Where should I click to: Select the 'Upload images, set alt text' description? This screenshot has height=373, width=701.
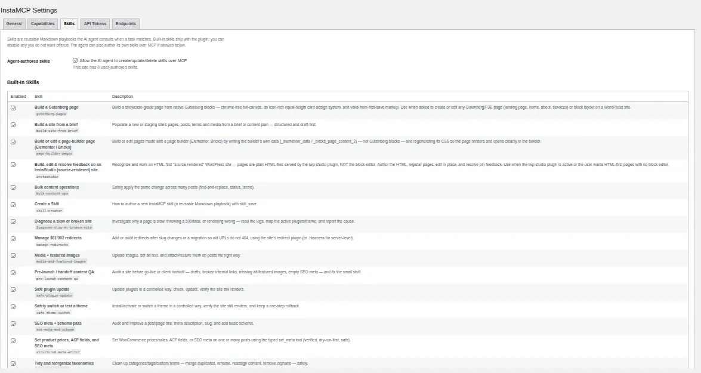coord(176,255)
